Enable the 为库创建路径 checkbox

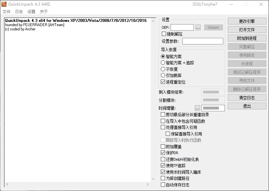(163, 178)
